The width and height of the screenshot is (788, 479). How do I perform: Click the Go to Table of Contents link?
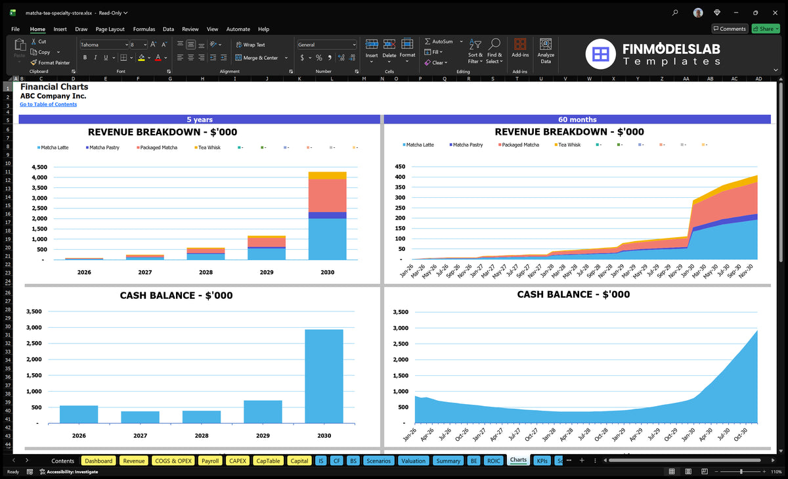[48, 104]
